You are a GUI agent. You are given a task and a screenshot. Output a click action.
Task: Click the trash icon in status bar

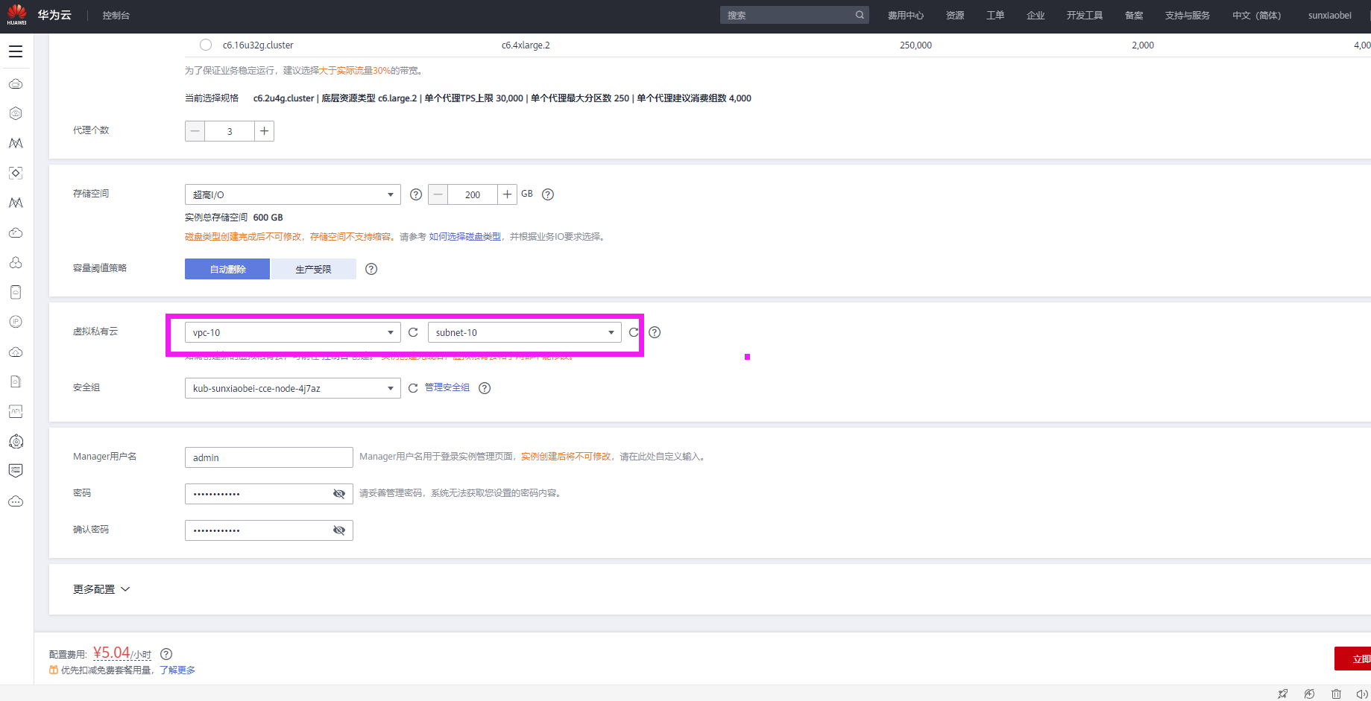[x=1336, y=694]
